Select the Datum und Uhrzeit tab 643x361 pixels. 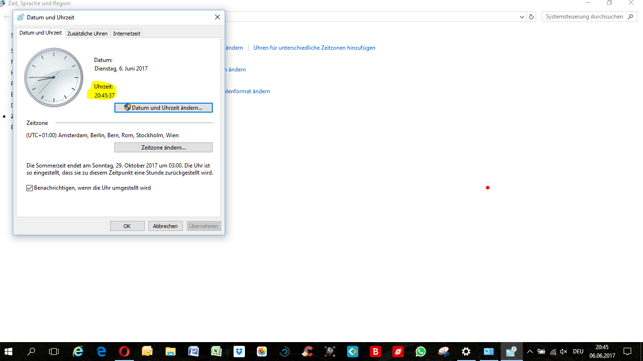[41, 33]
